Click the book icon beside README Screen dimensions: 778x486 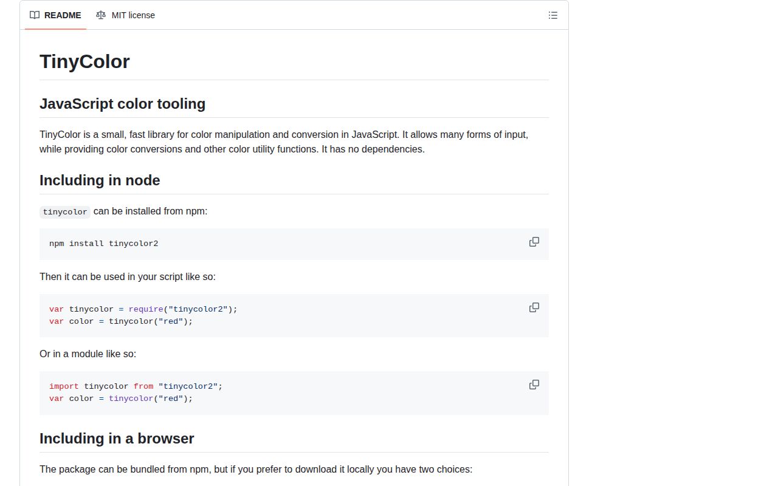pyautogui.click(x=35, y=15)
